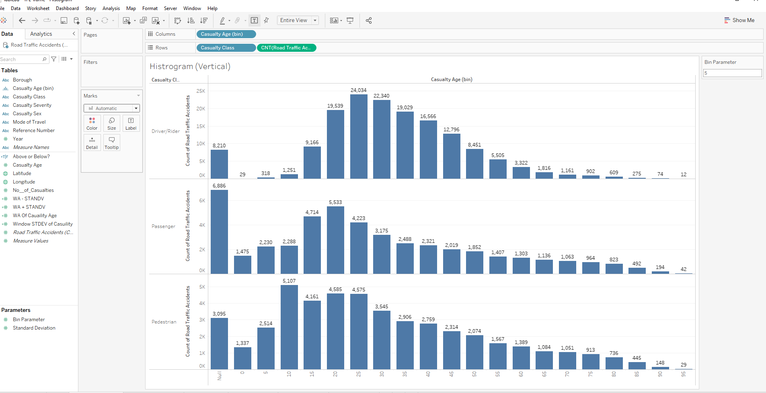Click the Duplicate worksheet icon
The height and width of the screenshot is (393, 766).
[143, 20]
